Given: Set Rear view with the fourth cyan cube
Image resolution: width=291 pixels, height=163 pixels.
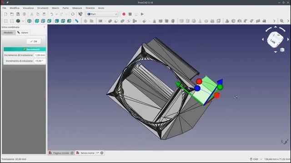Looking at the screenshot, I should (x=57, y=21).
